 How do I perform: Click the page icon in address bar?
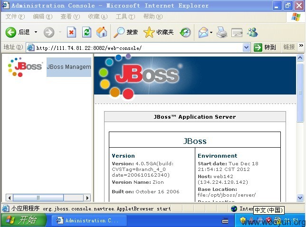(x=30, y=47)
